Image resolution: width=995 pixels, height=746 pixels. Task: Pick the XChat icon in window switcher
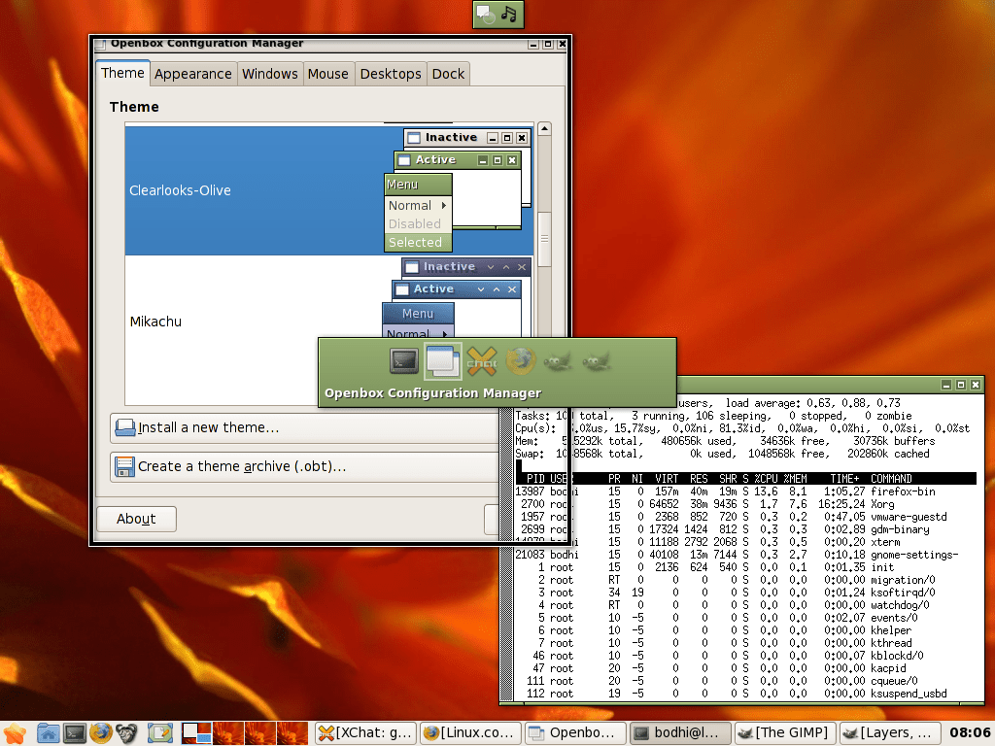pos(482,361)
